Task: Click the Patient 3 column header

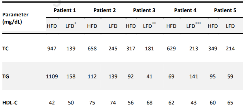Action: 144,10
